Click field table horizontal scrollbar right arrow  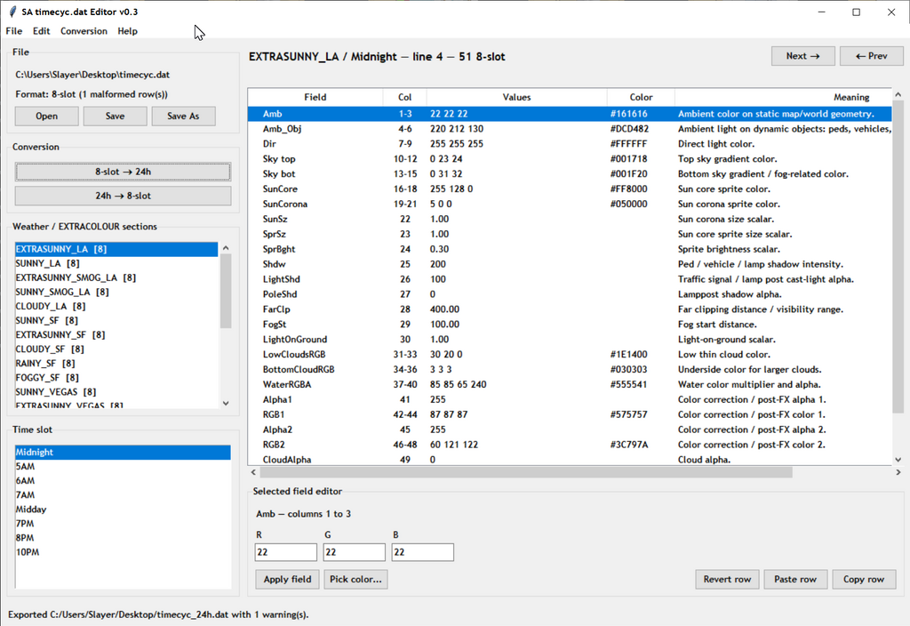(898, 473)
